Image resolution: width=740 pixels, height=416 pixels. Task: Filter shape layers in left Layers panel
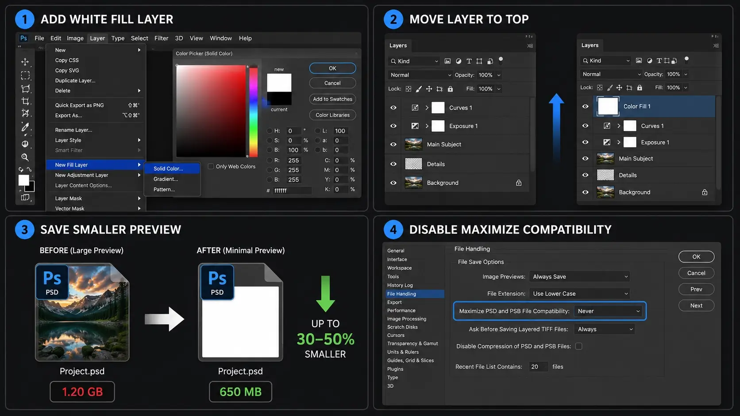point(479,61)
